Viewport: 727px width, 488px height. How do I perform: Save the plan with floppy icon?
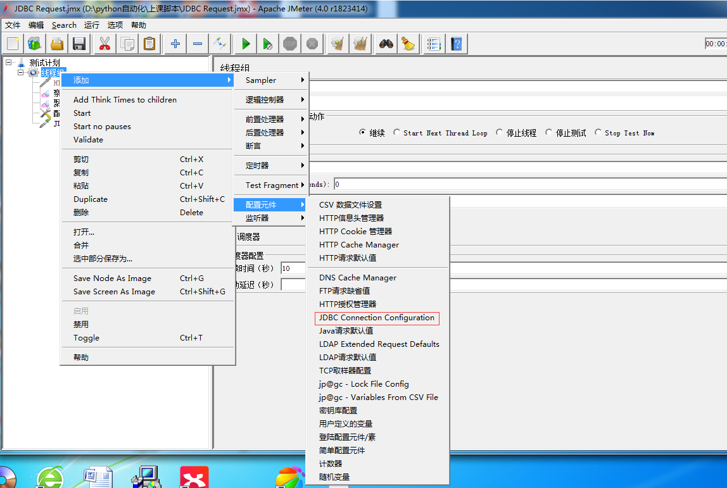tap(79, 44)
